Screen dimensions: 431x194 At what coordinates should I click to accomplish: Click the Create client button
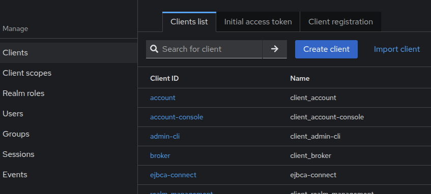pyautogui.click(x=326, y=49)
